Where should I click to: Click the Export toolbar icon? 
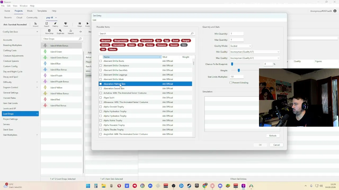point(47,25)
